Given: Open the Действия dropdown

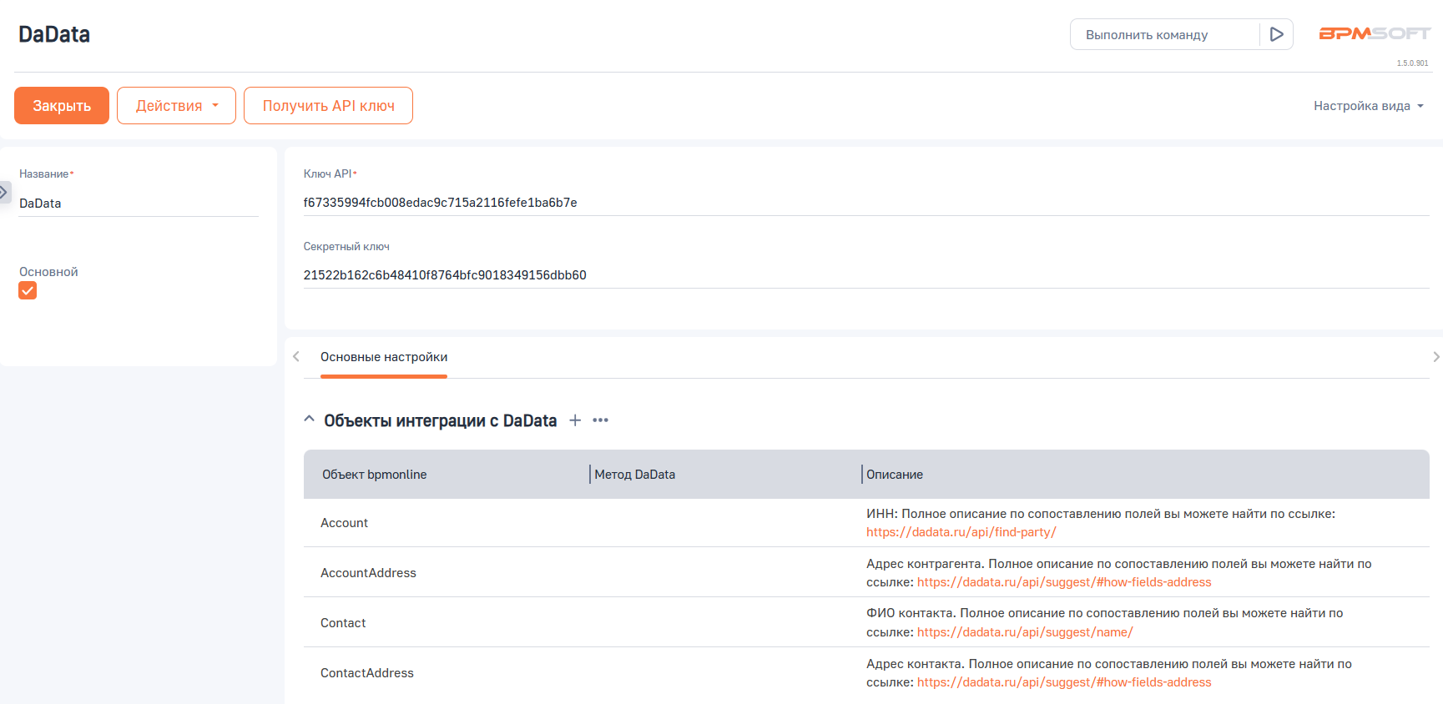Looking at the screenshot, I should 176,106.
